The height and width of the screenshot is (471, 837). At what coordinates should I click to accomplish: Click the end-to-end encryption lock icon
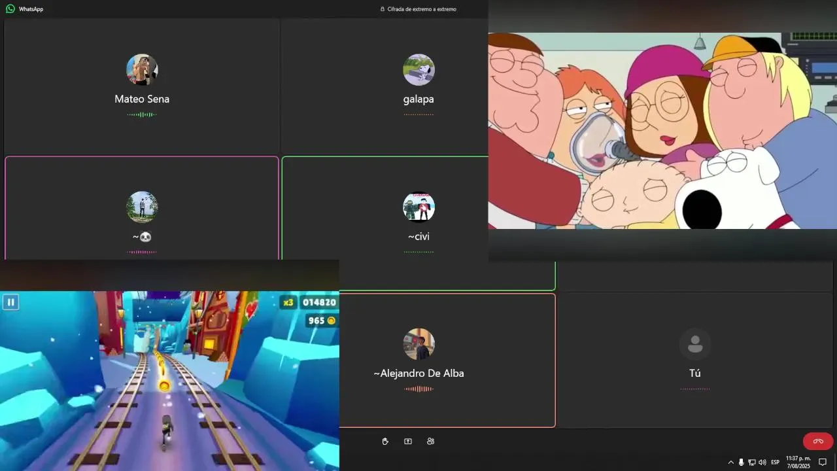point(383,9)
